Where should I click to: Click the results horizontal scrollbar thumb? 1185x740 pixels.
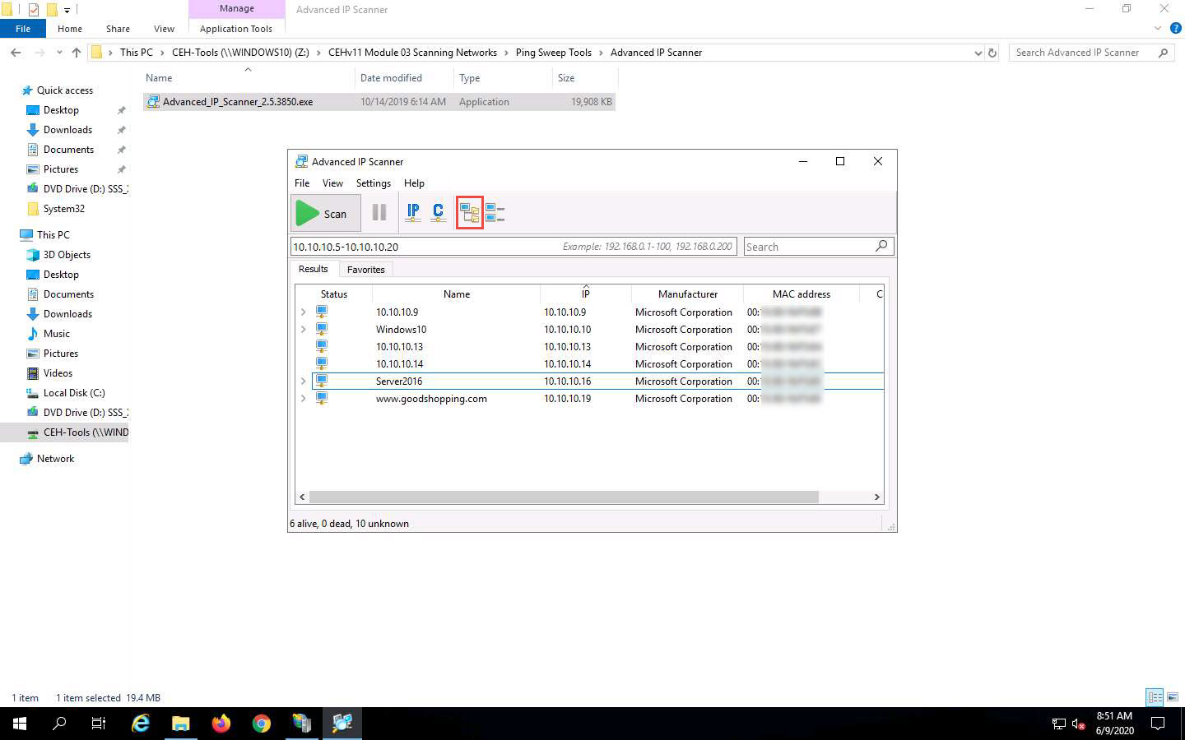click(564, 497)
